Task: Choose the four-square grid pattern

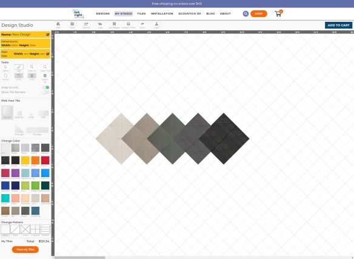Action: (35, 229)
